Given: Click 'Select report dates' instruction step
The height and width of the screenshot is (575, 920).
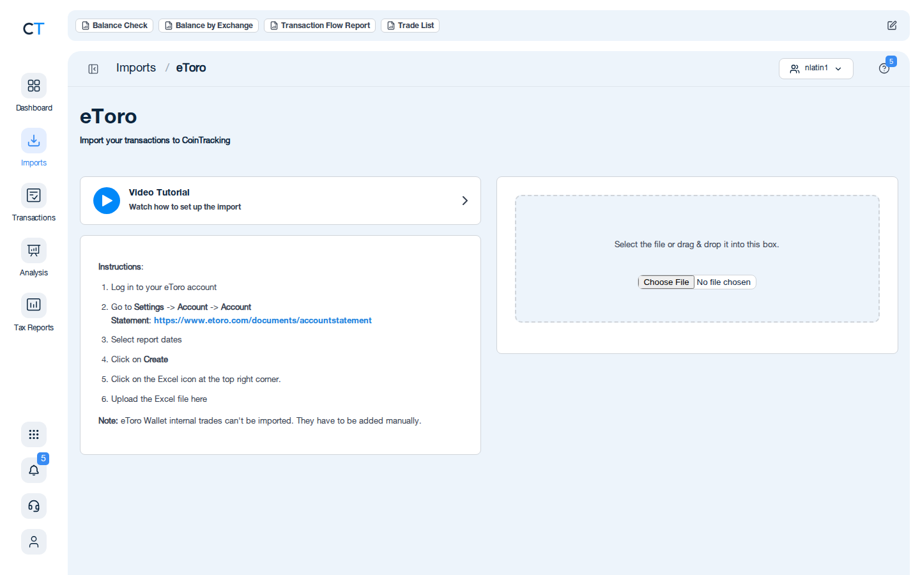Looking at the screenshot, I should (x=146, y=340).
